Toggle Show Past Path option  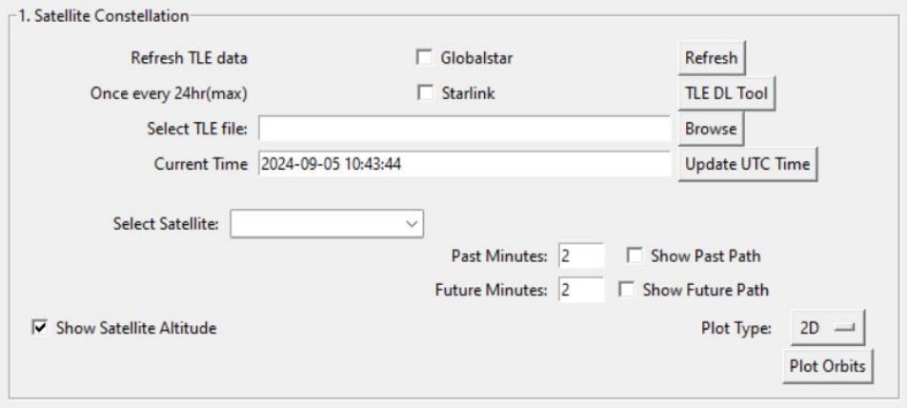coord(635,255)
